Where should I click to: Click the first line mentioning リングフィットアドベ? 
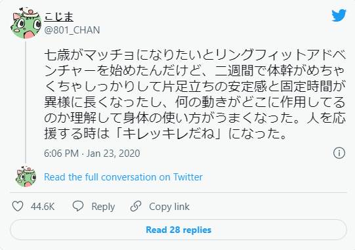(195, 55)
